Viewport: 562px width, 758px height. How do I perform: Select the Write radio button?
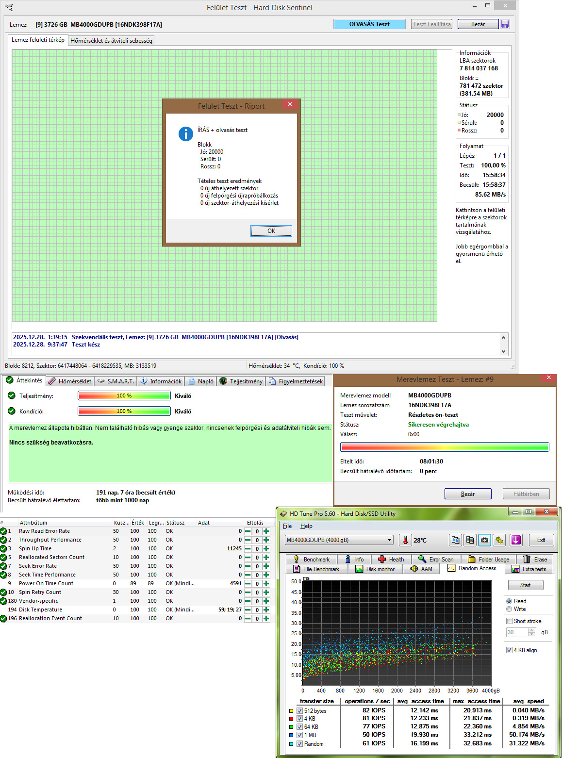coord(509,609)
